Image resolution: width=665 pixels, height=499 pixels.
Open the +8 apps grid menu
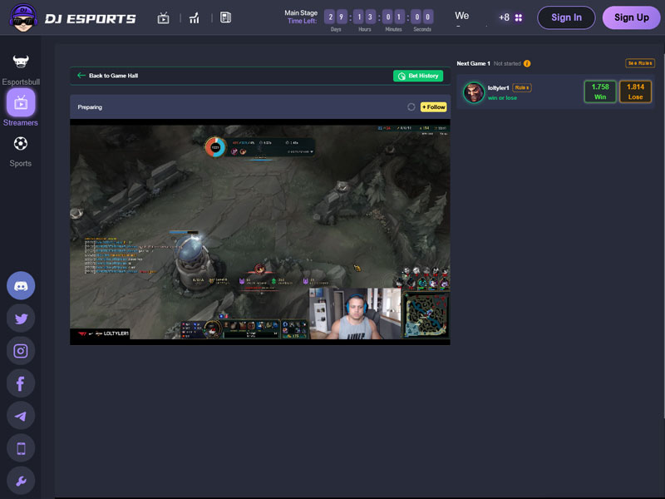pos(510,17)
